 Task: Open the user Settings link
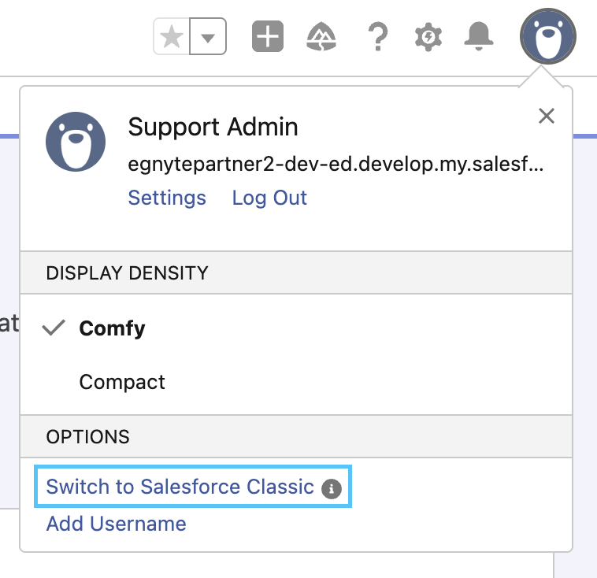[x=167, y=198]
